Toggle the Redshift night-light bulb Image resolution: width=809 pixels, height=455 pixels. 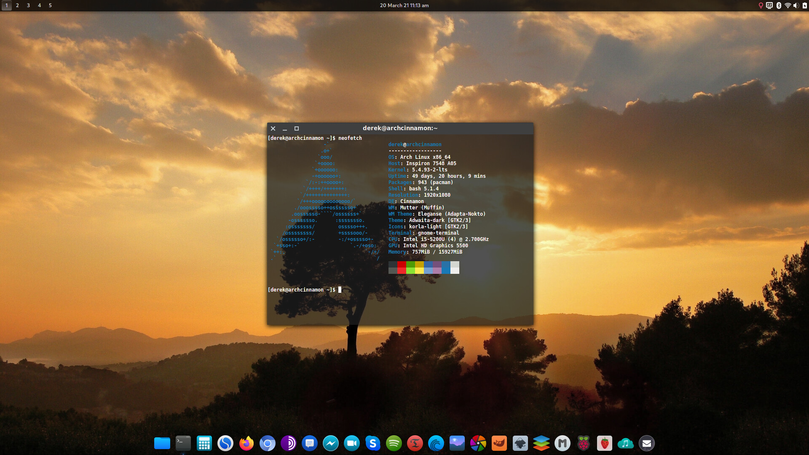[x=761, y=5]
